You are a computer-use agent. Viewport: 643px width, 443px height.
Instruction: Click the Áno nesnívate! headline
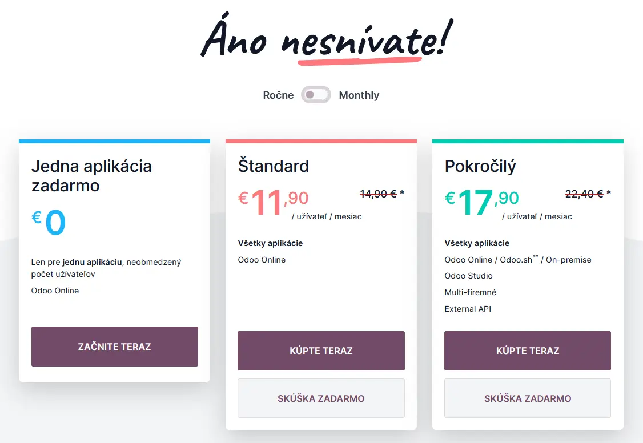coord(324,39)
